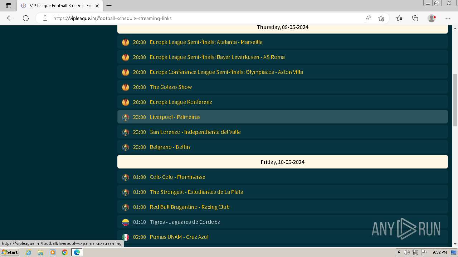Click the scrollbar up arrow
Image resolution: width=458 pixels, height=257 pixels.
pyautogui.click(x=455, y=28)
